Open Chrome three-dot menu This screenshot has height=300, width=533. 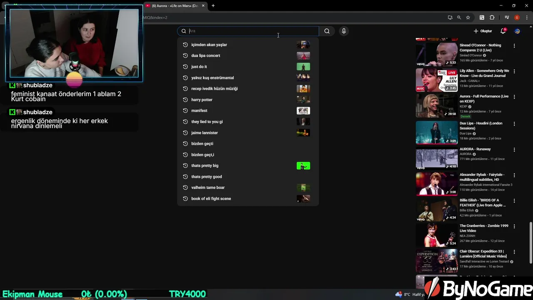click(527, 17)
